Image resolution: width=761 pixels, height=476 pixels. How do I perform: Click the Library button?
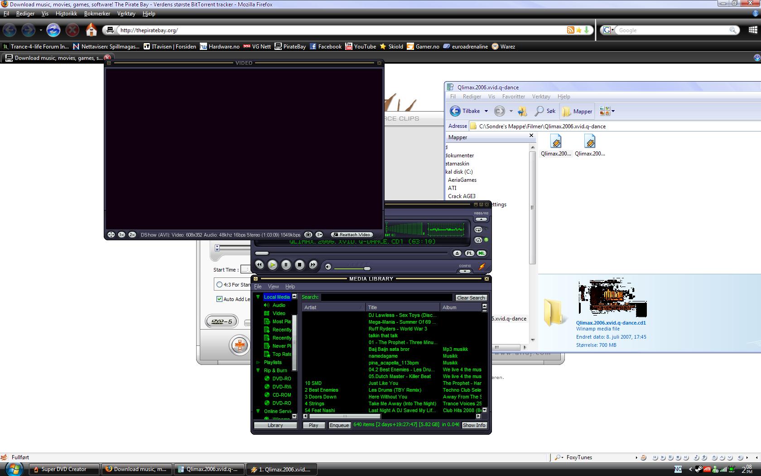pyautogui.click(x=275, y=425)
